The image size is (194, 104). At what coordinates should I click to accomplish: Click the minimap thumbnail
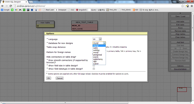pyautogui.click(x=184, y=94)
